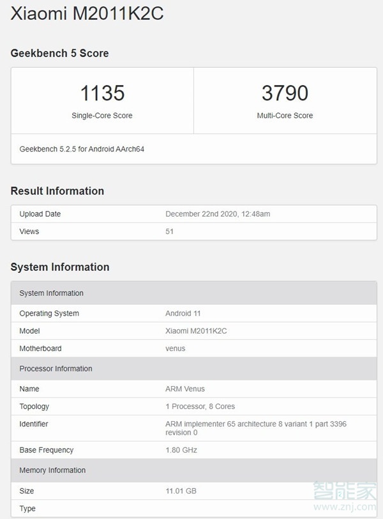Click the Upload Date label
383x519 pixels.
click(40, 214)
